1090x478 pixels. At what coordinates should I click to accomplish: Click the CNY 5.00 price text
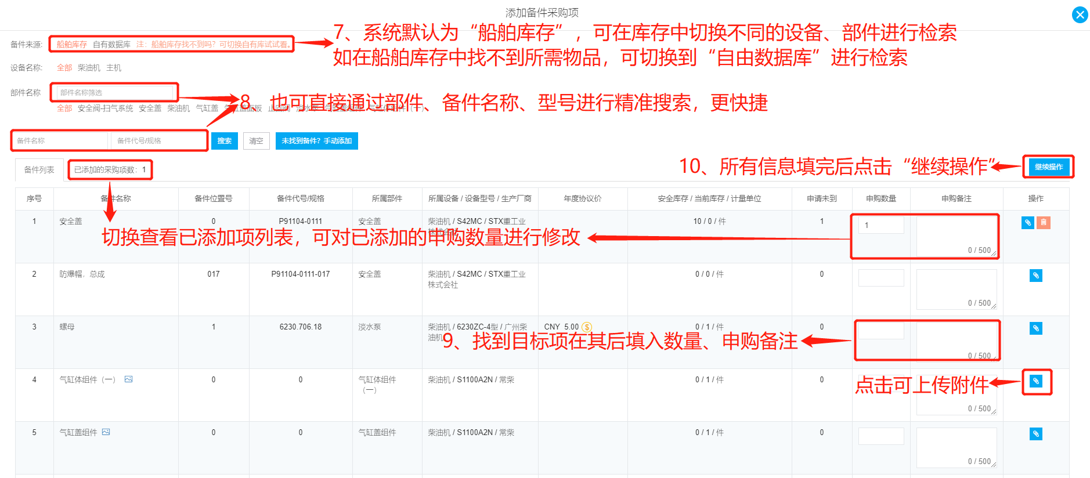[x=561, y=327]
